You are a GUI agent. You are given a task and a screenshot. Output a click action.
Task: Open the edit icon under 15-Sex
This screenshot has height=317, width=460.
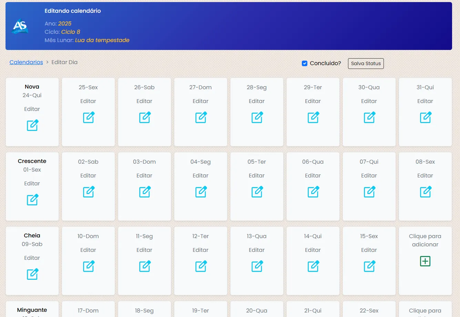(x=369, y=266)
